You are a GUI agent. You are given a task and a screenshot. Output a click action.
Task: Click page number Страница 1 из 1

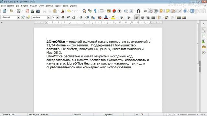(x=8, y=115)
